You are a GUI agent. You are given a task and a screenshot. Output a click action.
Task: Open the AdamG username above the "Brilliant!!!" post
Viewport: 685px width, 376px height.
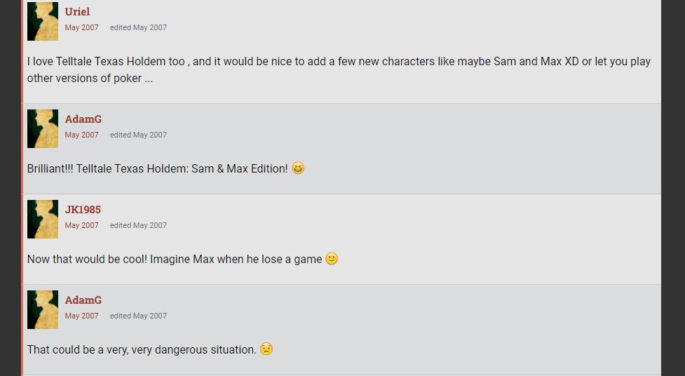83,119
